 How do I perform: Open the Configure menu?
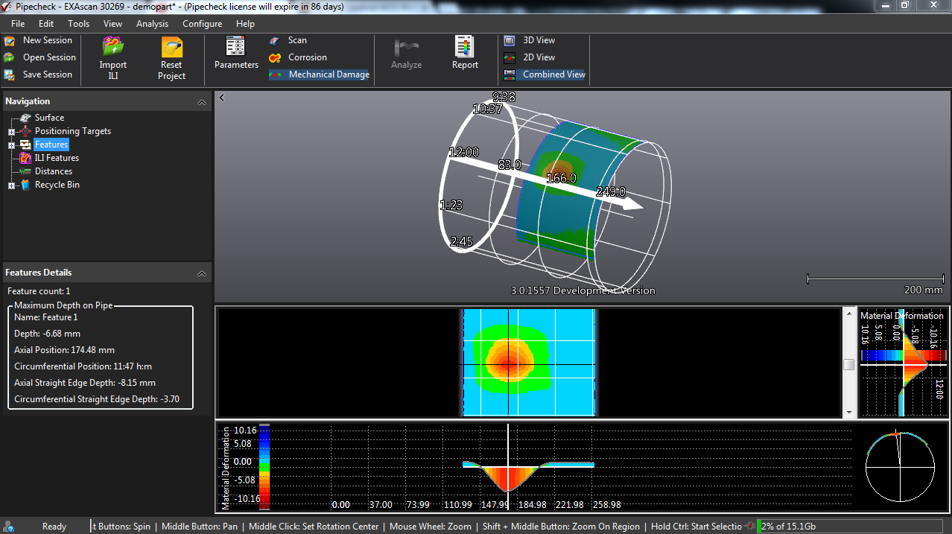(202, 24)
